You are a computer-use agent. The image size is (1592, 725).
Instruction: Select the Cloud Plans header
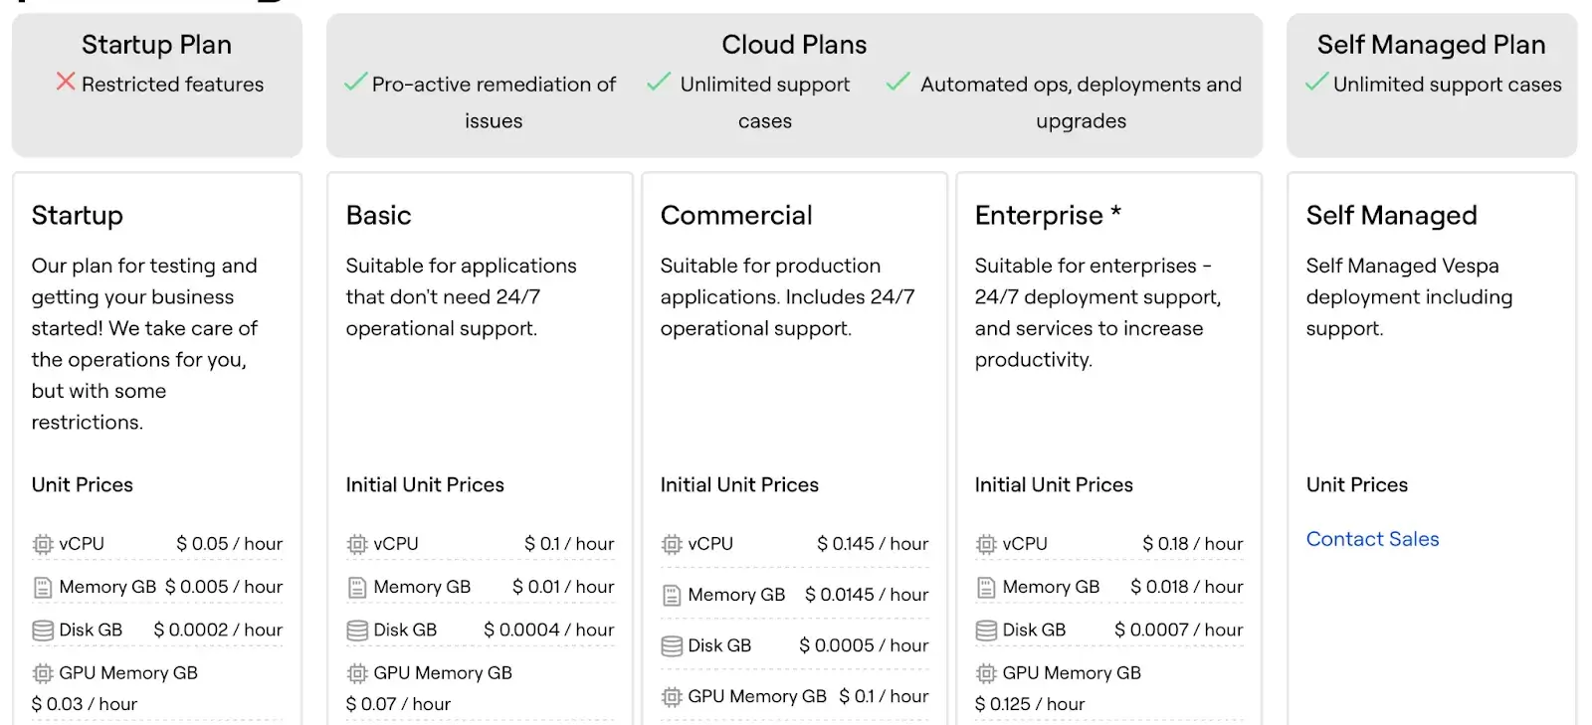pos(794,45)
